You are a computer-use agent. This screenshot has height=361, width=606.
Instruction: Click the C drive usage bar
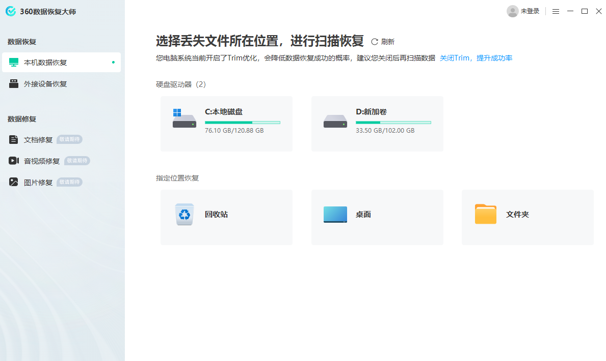[x=243, y=122]
